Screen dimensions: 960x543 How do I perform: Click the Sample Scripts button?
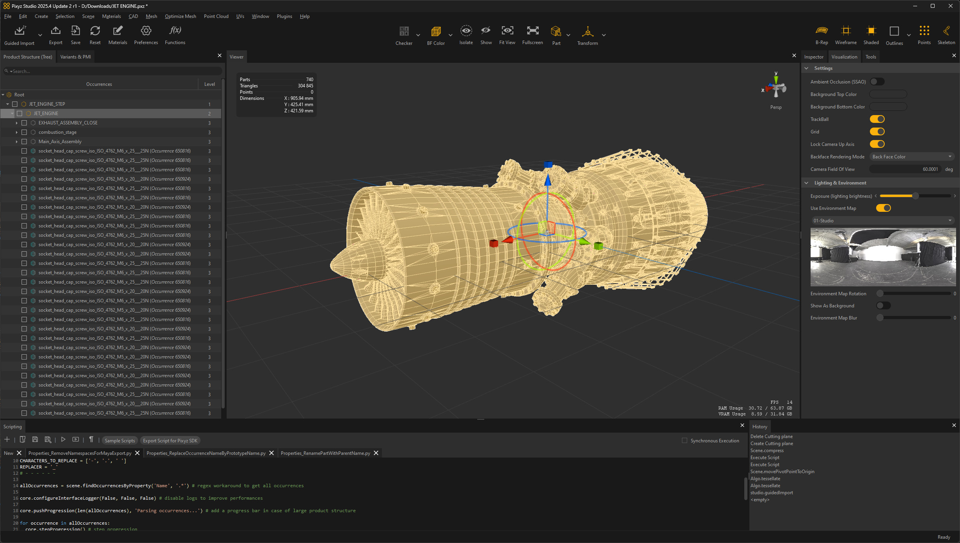119,440
